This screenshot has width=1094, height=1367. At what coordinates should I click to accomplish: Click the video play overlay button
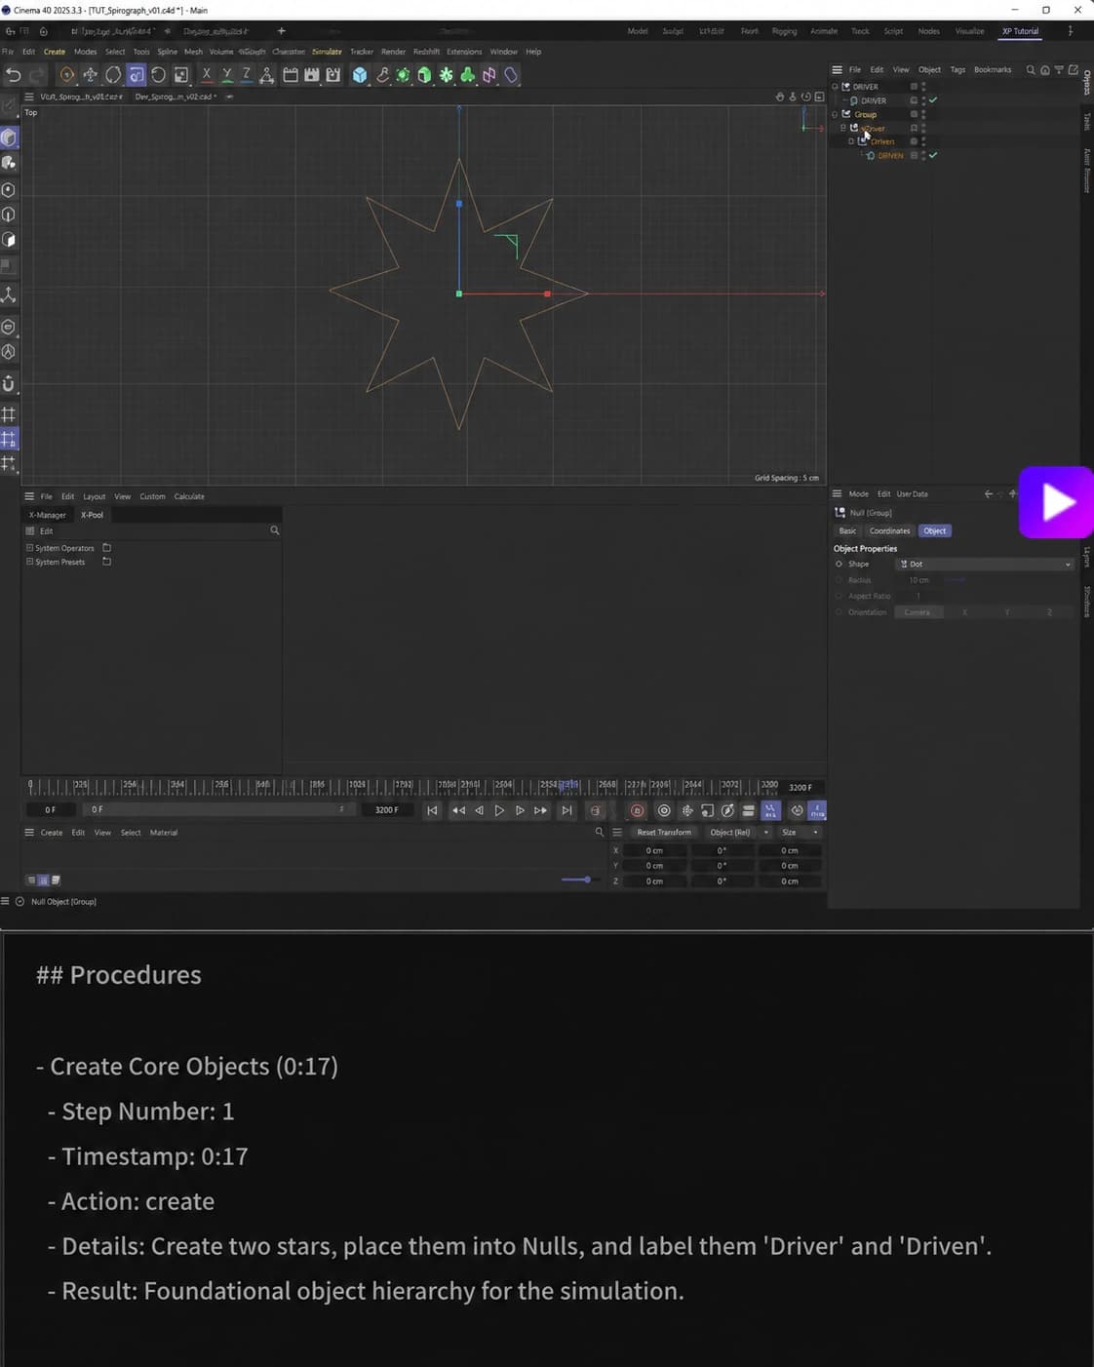coord(1057,502)
